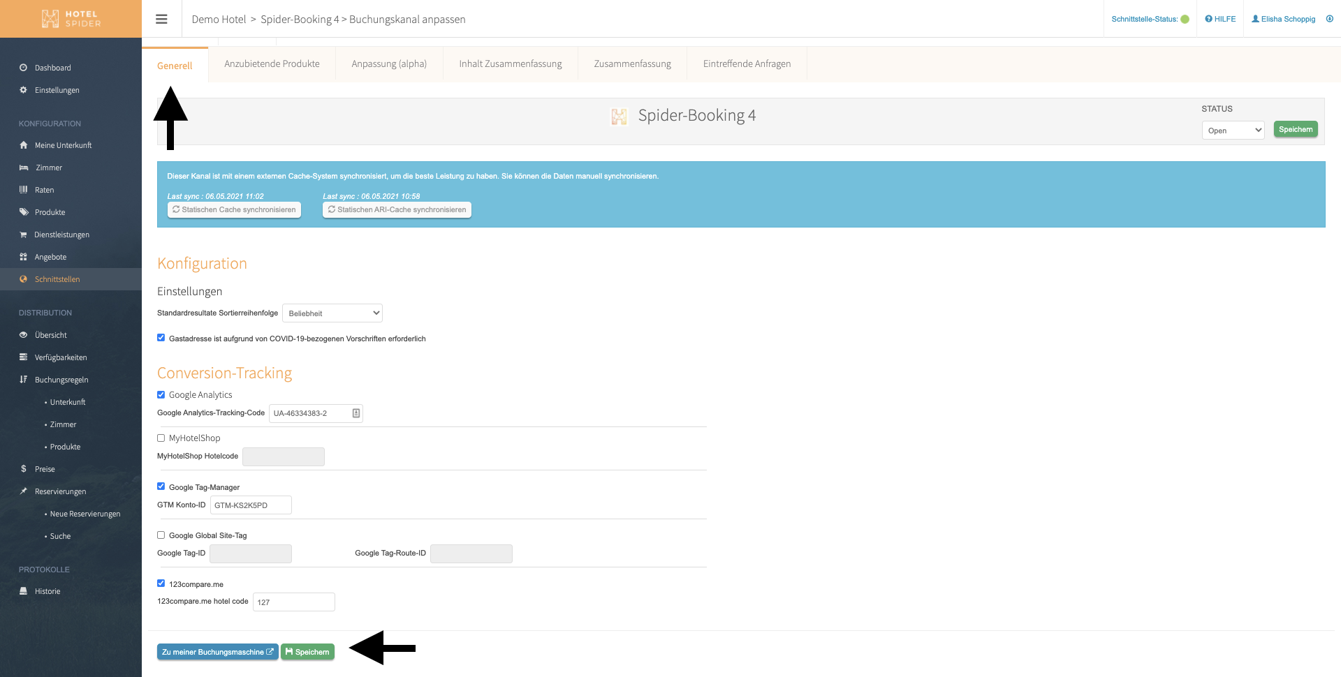Click the GTM Konto-ID input field
The width and height of the screenshot is (1341, 677).
tap(251, 505)
